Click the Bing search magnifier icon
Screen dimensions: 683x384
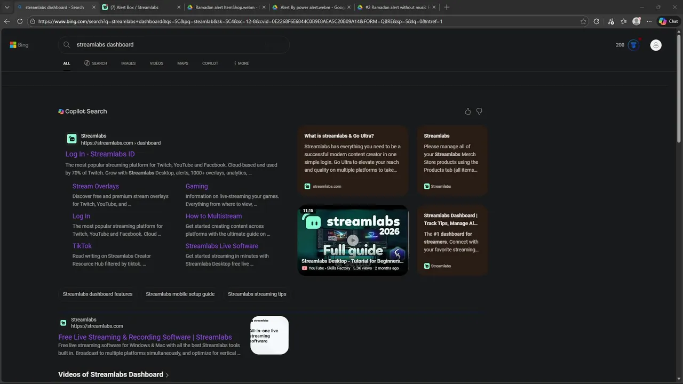[x=67, y=45]
